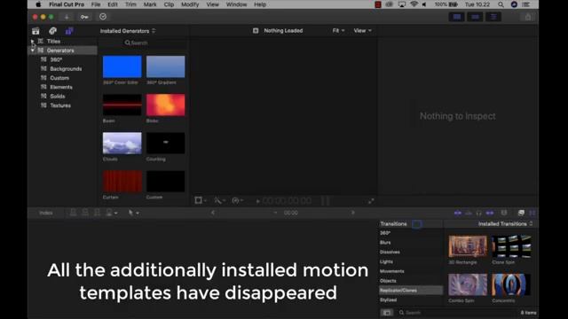Expand the Titles category triangle
Viewport: 568px width, 319px height.
click(x=32, y=42)
